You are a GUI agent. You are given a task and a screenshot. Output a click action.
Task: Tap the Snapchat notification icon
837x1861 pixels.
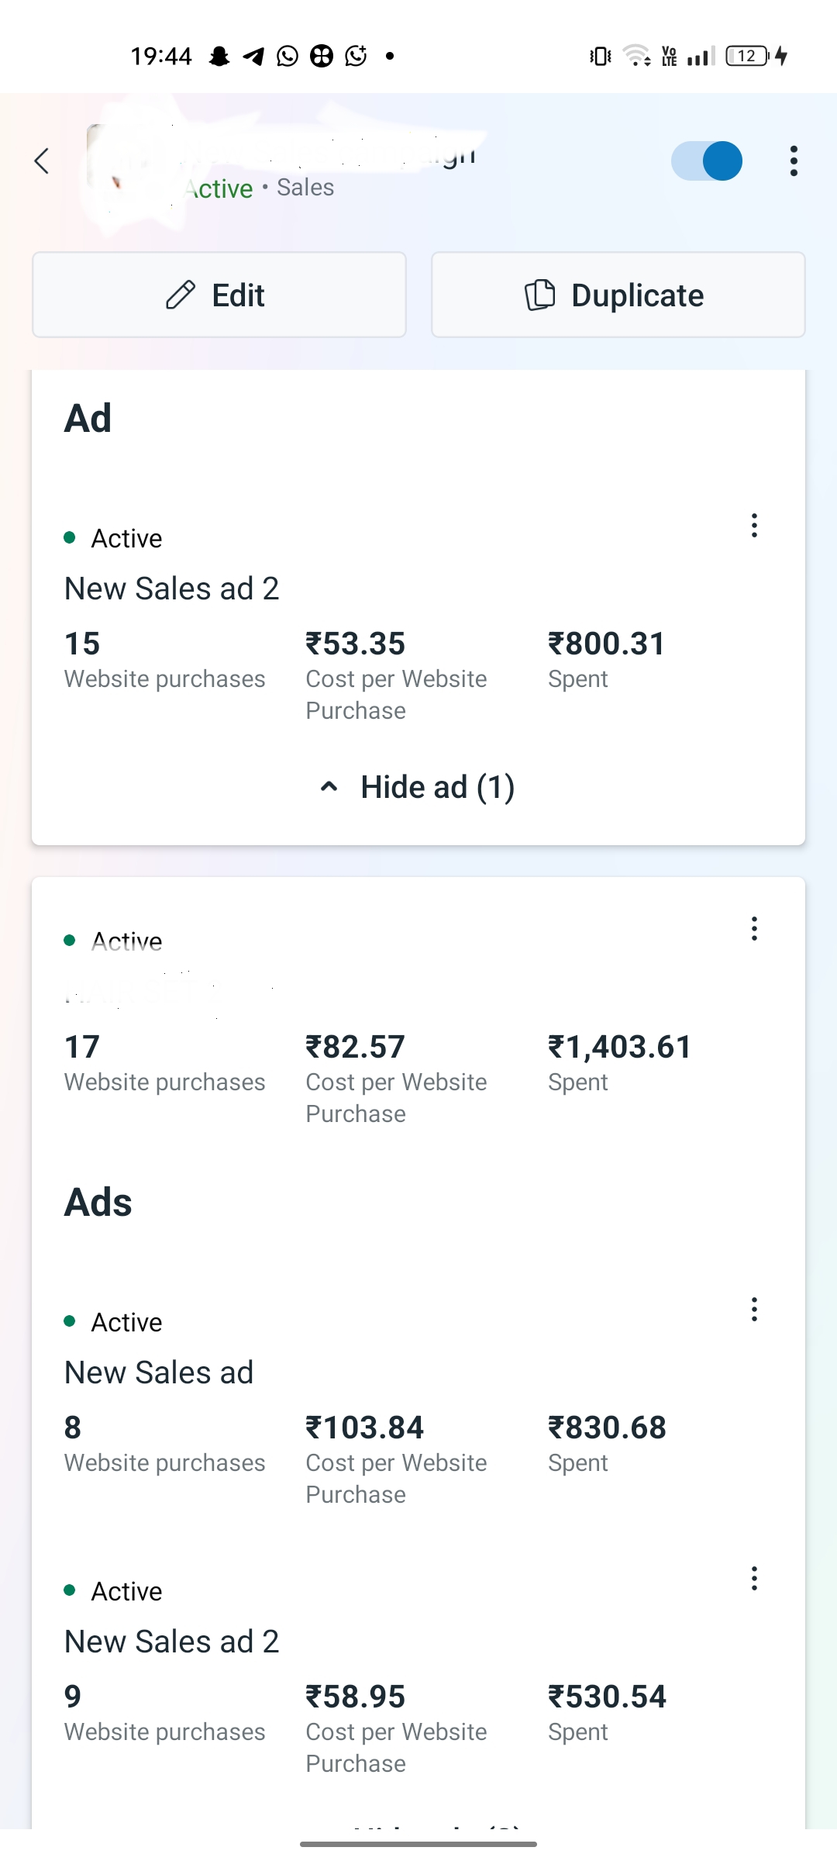coord(219,56)
